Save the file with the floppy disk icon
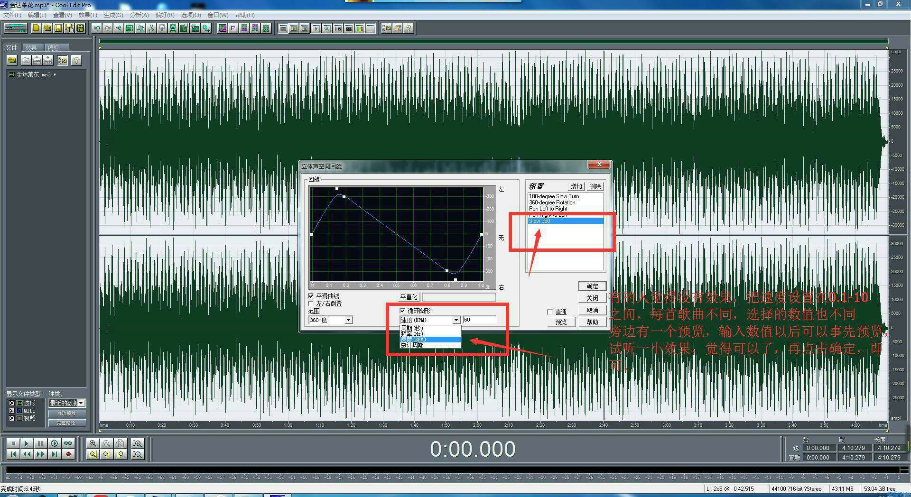 58,28
